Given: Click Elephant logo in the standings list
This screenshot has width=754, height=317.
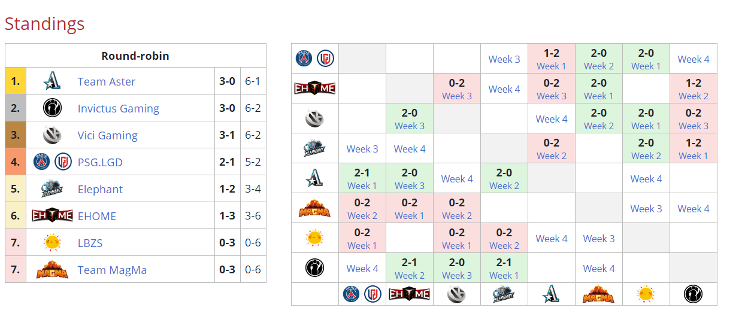Looking at the screenshot, I should tap(52, 189).
